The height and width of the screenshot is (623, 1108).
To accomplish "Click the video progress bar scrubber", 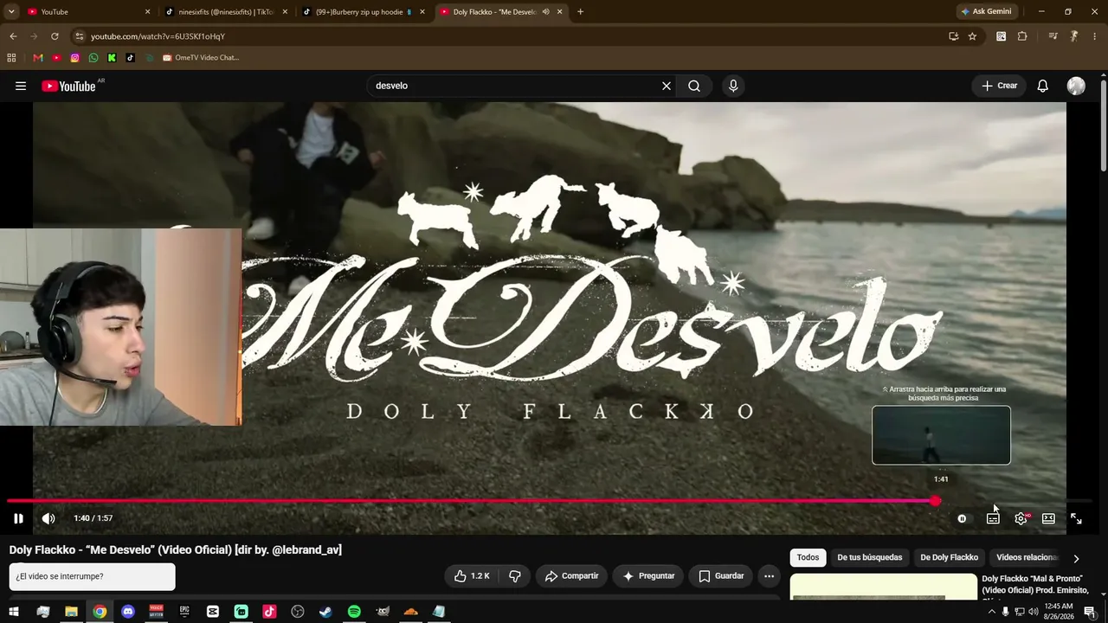I will coord(936,501).
